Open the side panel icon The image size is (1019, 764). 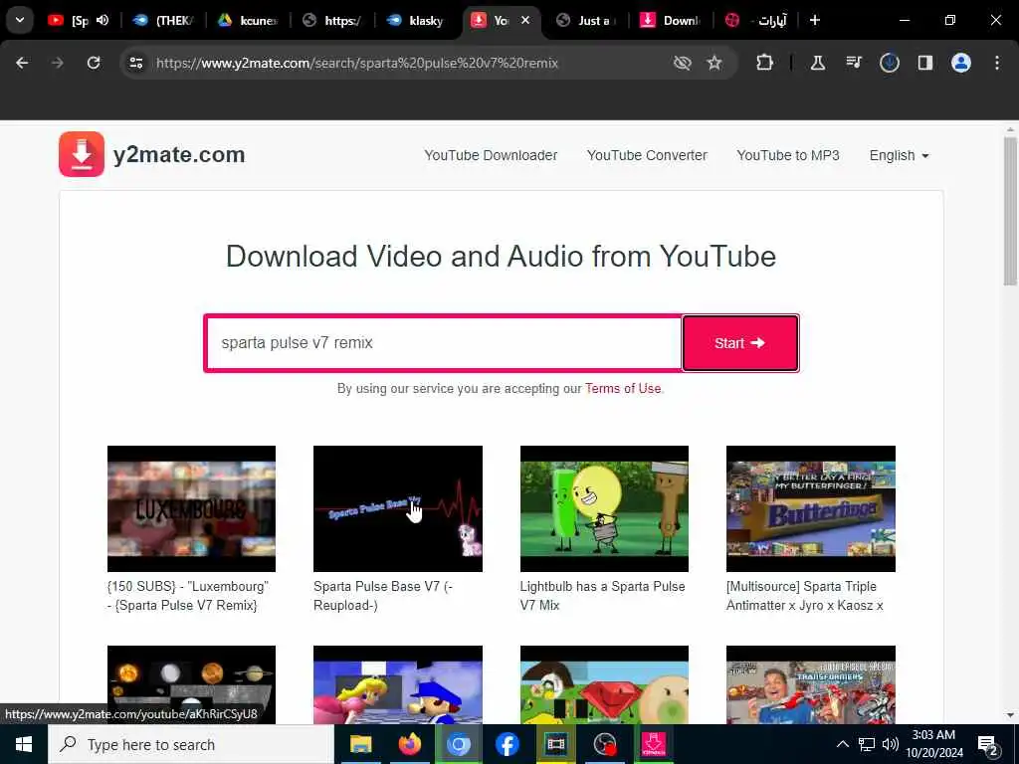coord(924,63)
